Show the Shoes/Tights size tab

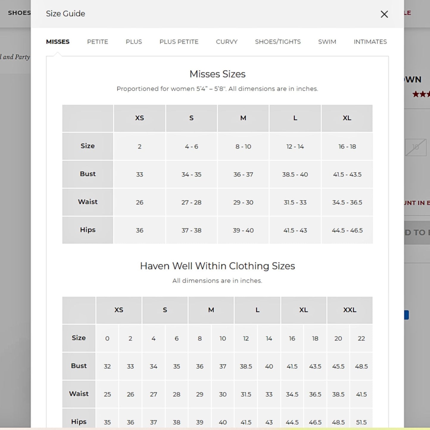278,42
